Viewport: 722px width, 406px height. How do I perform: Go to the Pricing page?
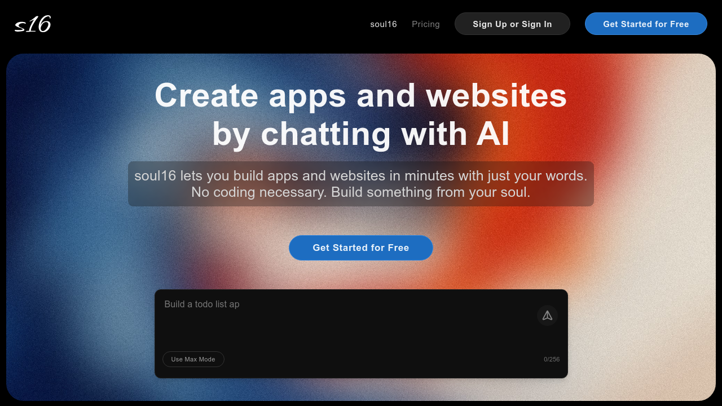coord(426,24)
